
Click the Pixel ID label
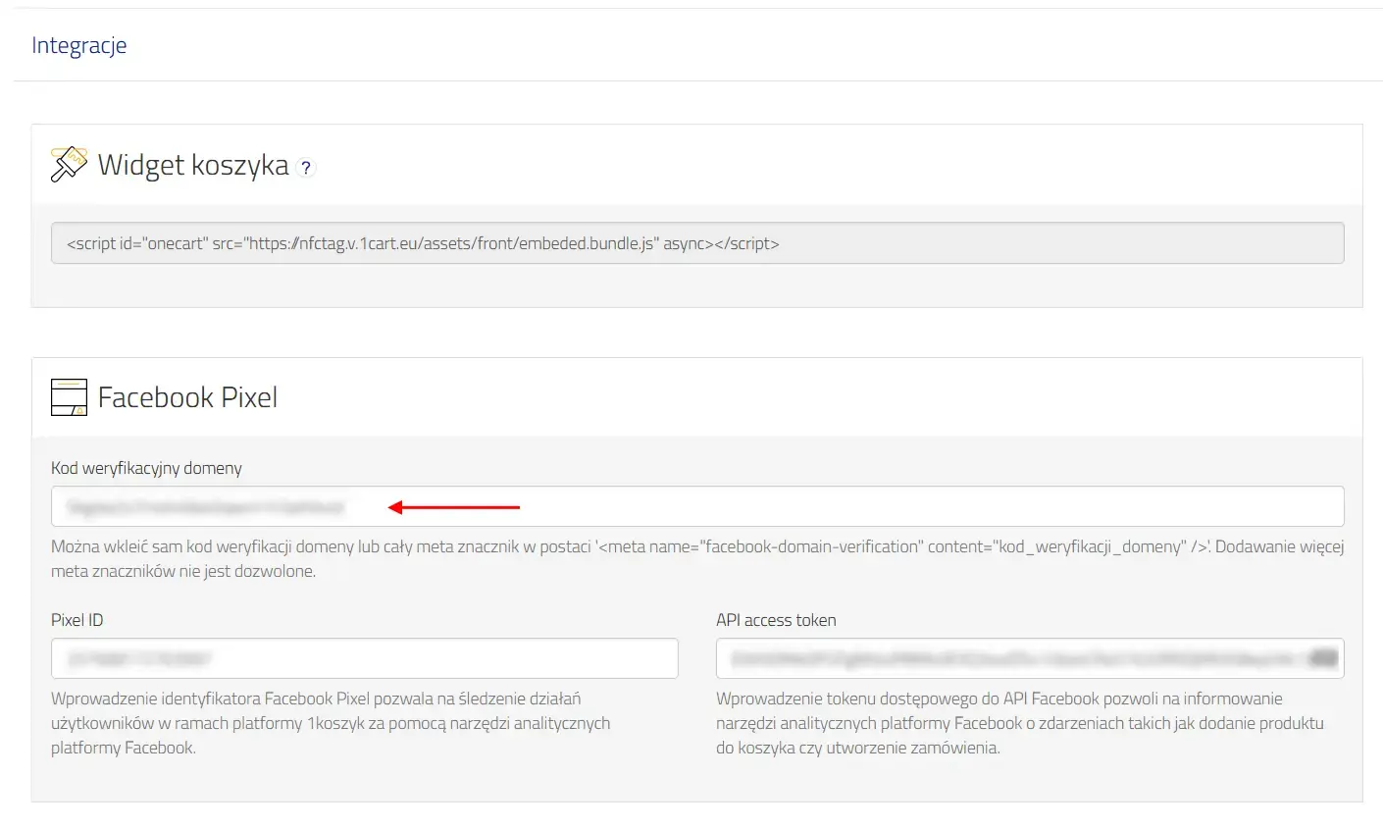tap(77, 620)
